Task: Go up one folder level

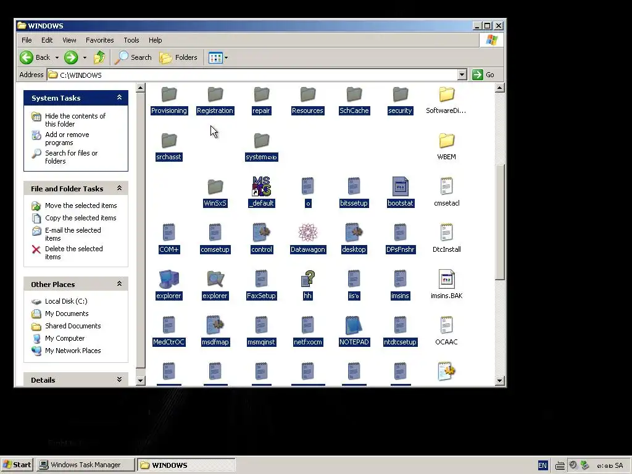Action: pyautogui.click(x=99, y=57)
